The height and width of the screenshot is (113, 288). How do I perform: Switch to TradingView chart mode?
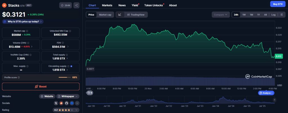(x=136, y=15)
